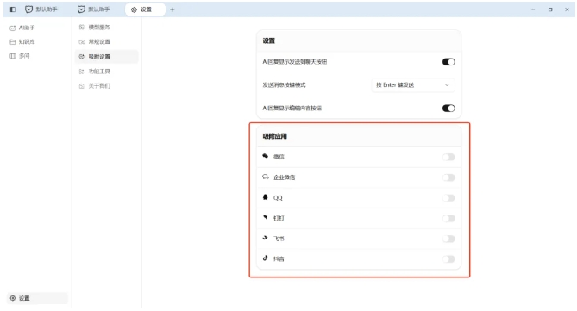Toggle AI回复显示发送到聊天按钮 switch
Image resolution: width=577 pixels, height=311 pixels.
tap(448, 62)
